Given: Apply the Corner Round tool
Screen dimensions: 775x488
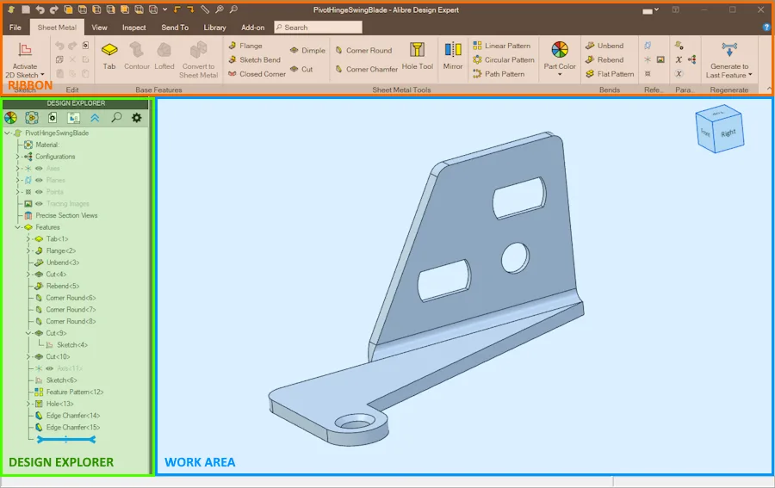Looking at the screenshot, I should pyautogui.click(x=363, y=51).
